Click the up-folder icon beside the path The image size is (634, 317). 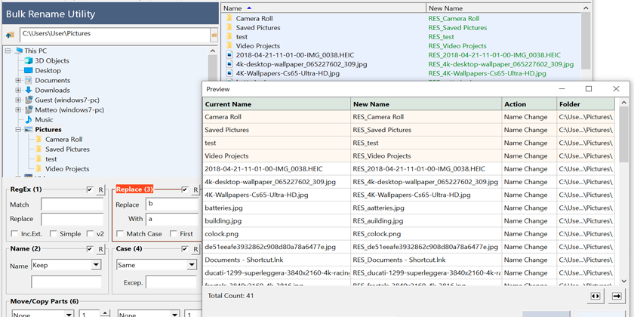tap(10, 35)
